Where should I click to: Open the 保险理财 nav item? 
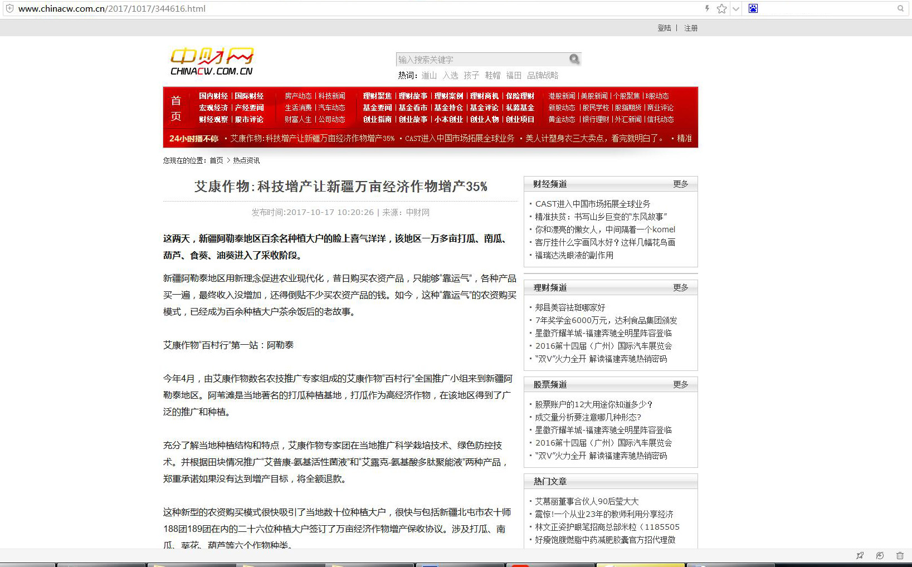coord(520,96)
